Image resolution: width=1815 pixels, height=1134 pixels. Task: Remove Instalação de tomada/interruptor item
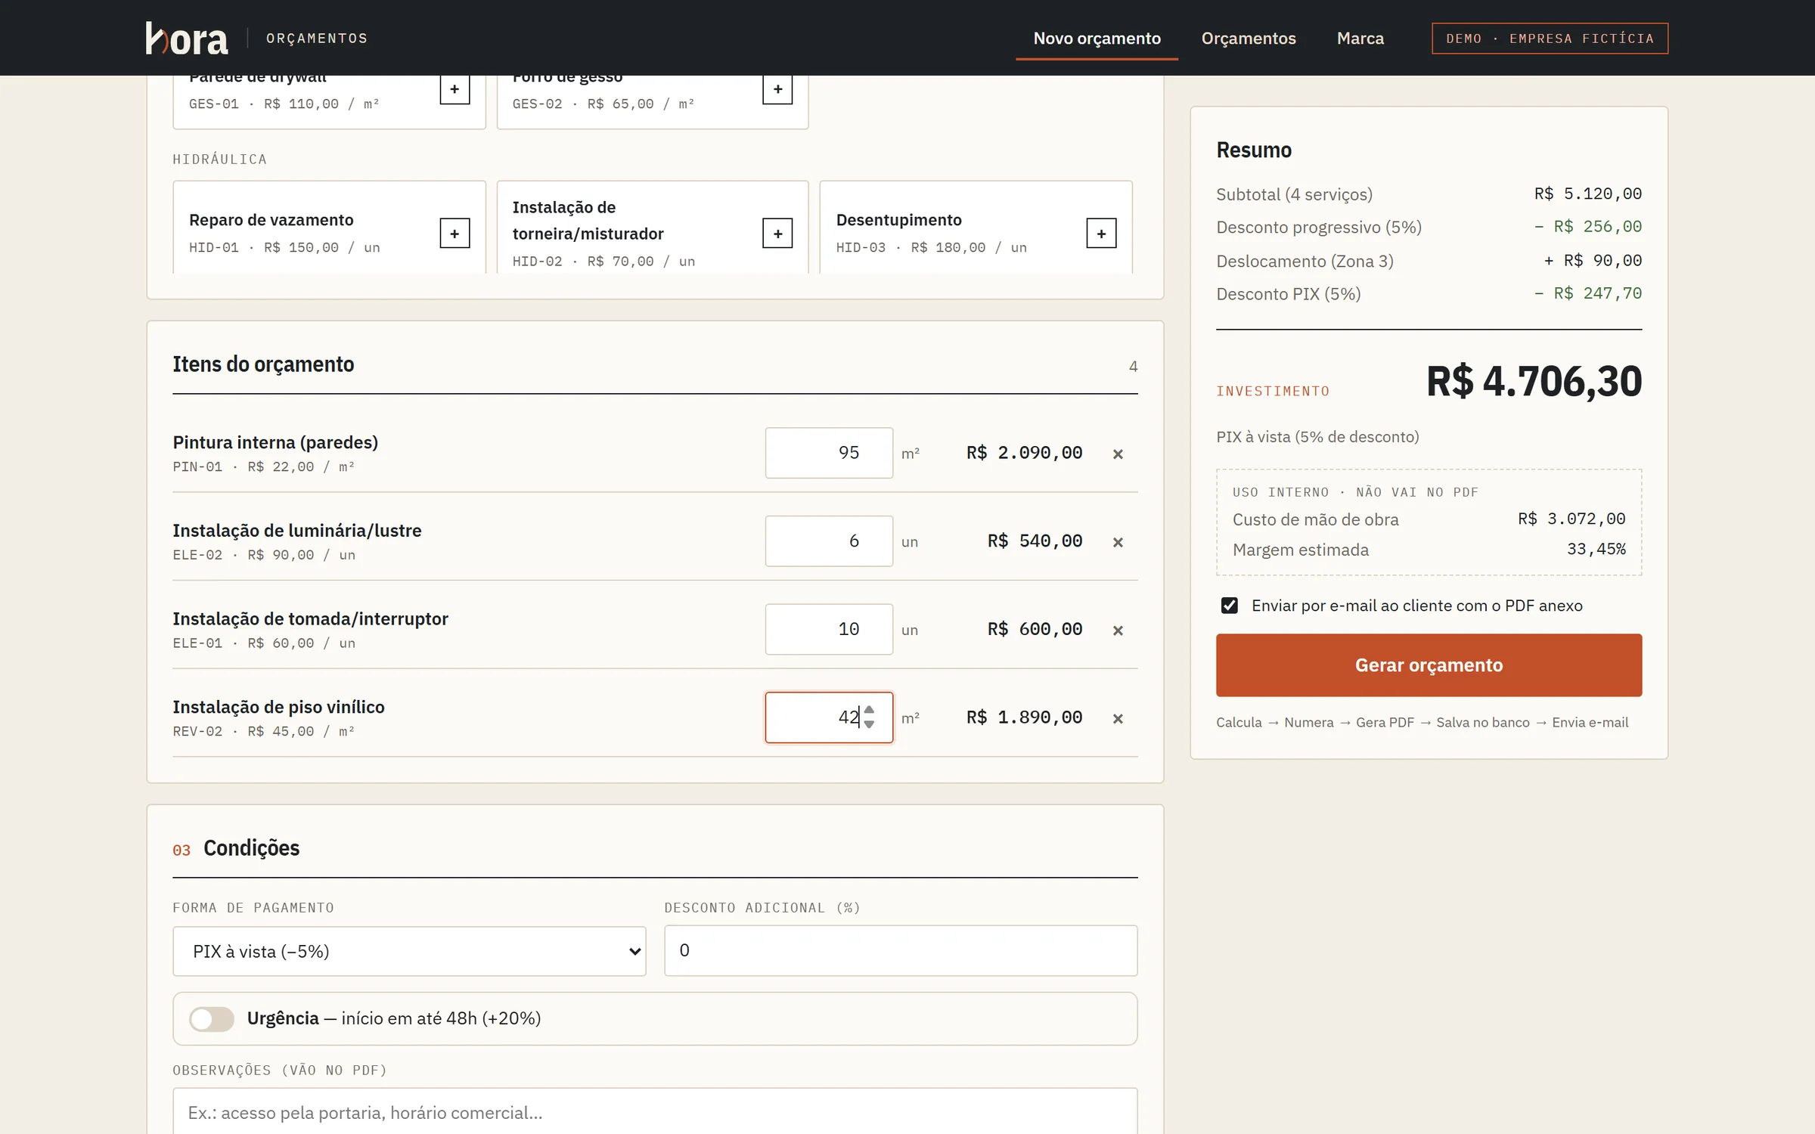coord(1118,631)
